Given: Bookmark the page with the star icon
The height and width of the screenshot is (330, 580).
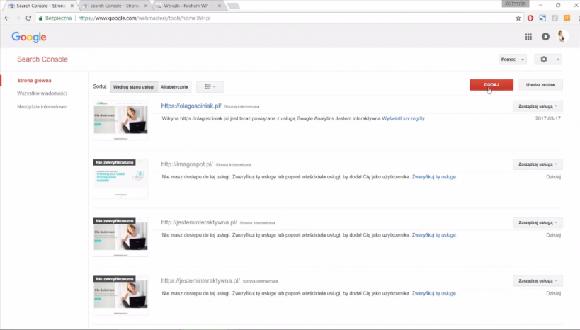Looking at the screenshot, I should click(518, 18).
